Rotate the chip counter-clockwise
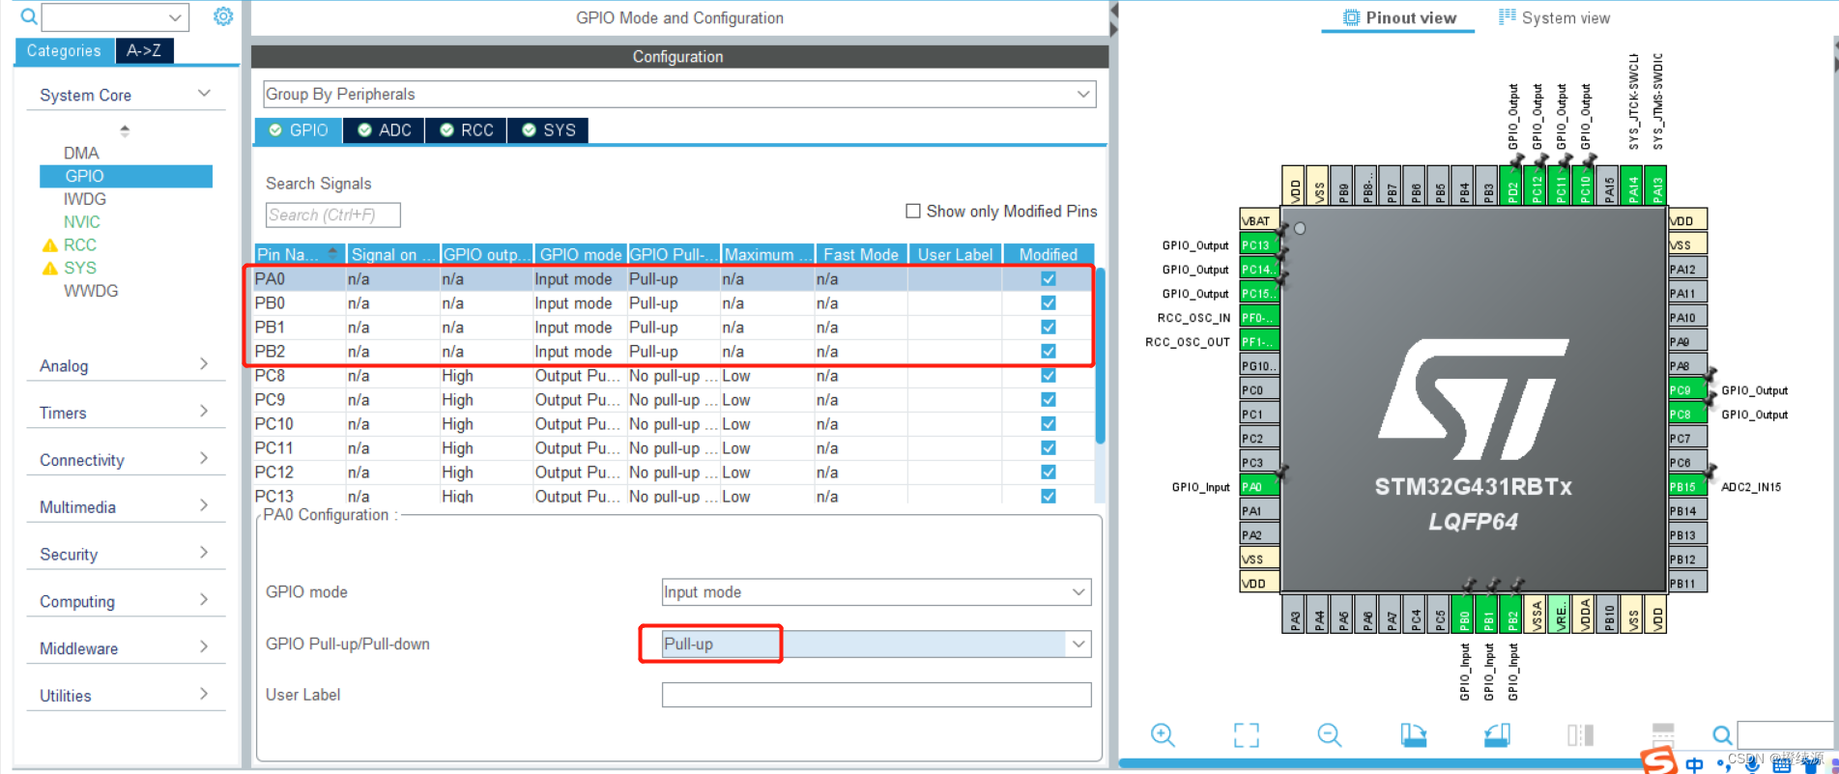This screenshot has width=1839, height=774. [x=1497, y=735]
